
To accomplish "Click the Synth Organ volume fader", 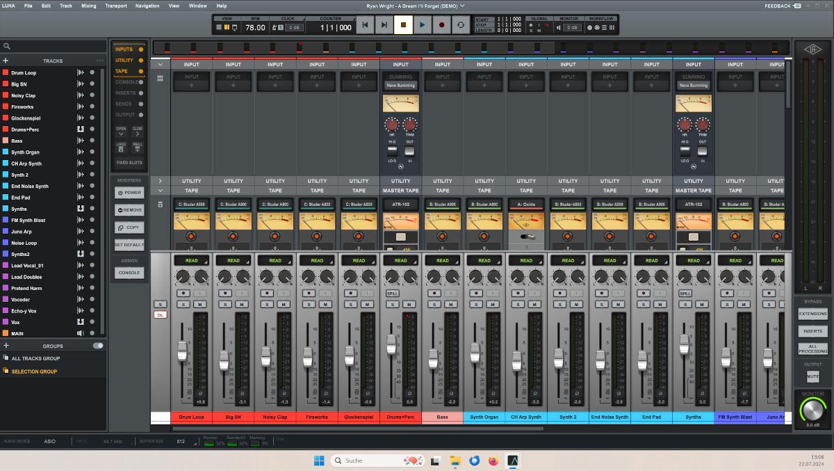I will (475, 352).
